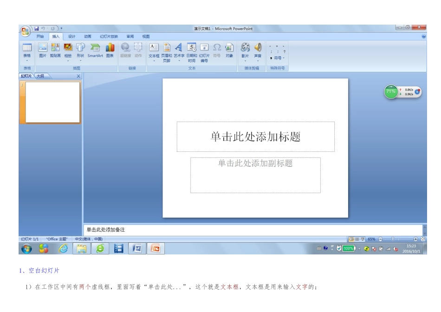Insert 日期和时间 (date and time)
The image size is (441, 312).
pyautogui.click(x=192, y=52)
